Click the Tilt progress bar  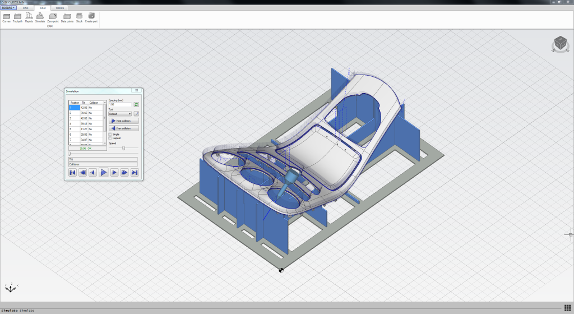pyautogui.click(x=103, y=159)
